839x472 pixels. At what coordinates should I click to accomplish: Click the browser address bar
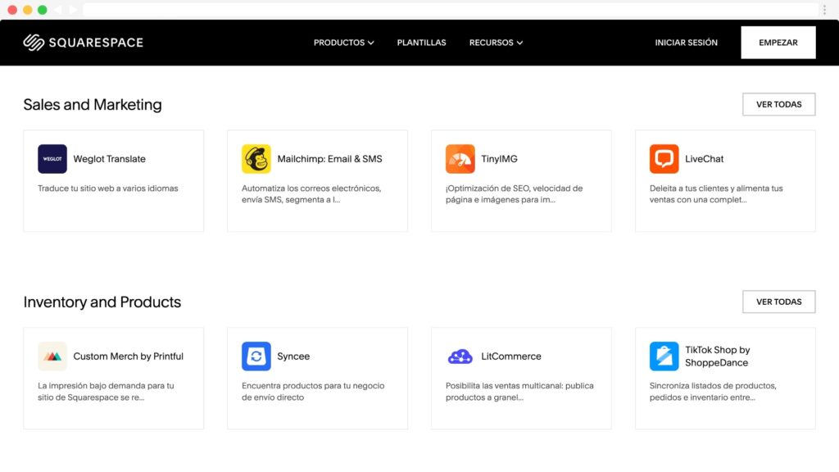[451, 10]
